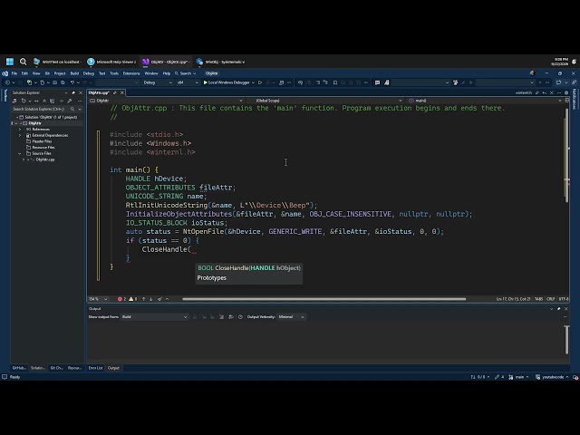Viewport: 580px width, 435px height.
Task: Click Start Without Debugging icon
Action: (260, 82)
